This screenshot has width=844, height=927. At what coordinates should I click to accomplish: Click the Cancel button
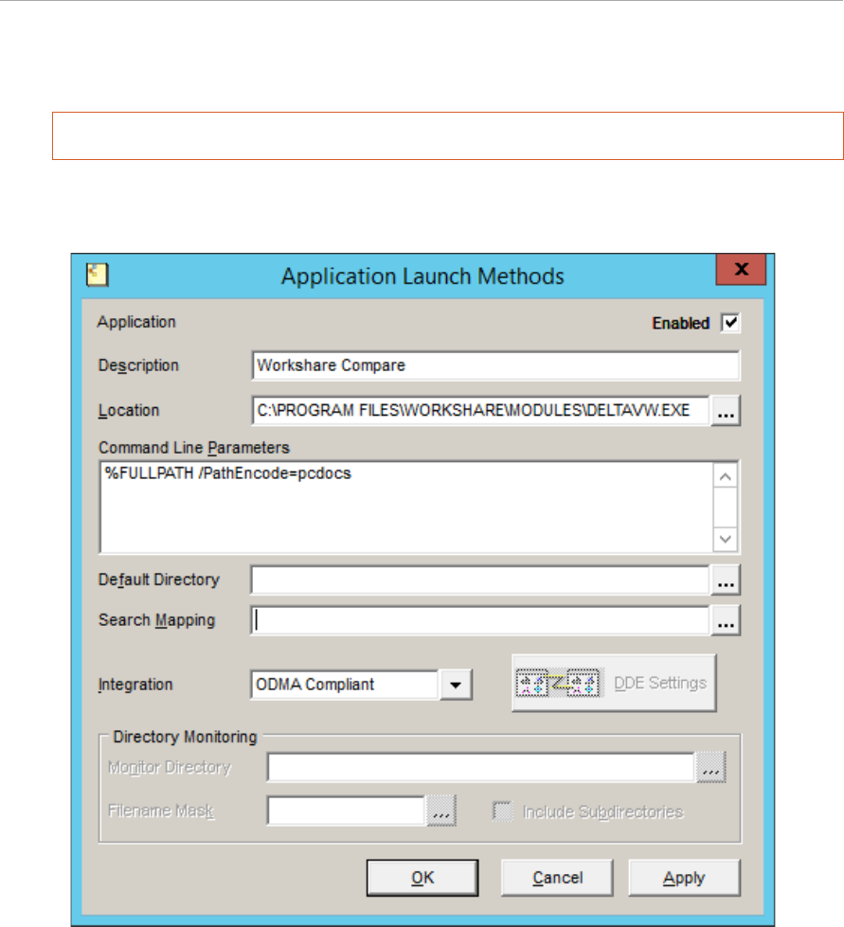coord(557,878)
